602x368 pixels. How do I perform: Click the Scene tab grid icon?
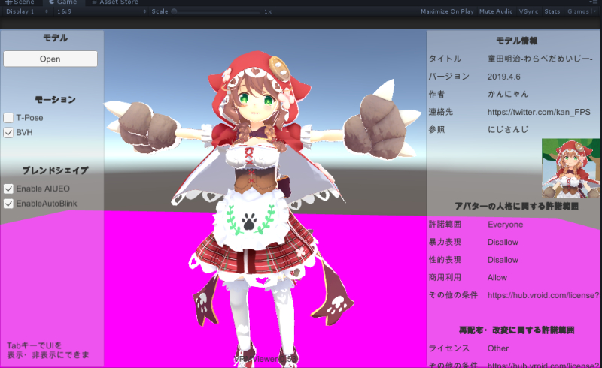(x=8, y=2)
